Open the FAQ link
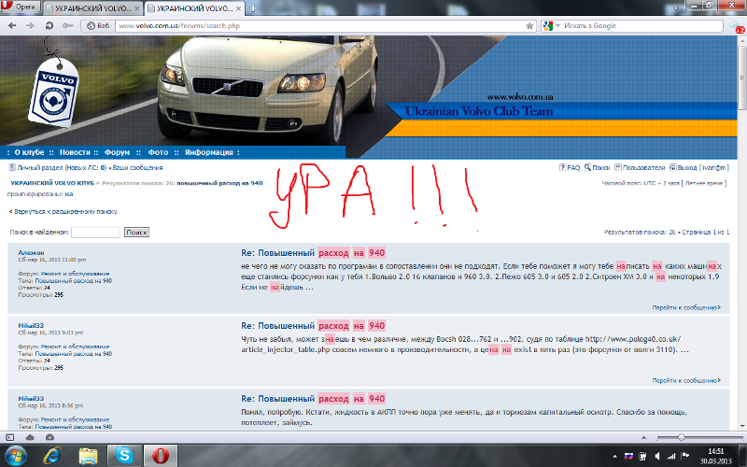Screen dimensions: 747x467 pyautogui.click(x=571, y=167)
